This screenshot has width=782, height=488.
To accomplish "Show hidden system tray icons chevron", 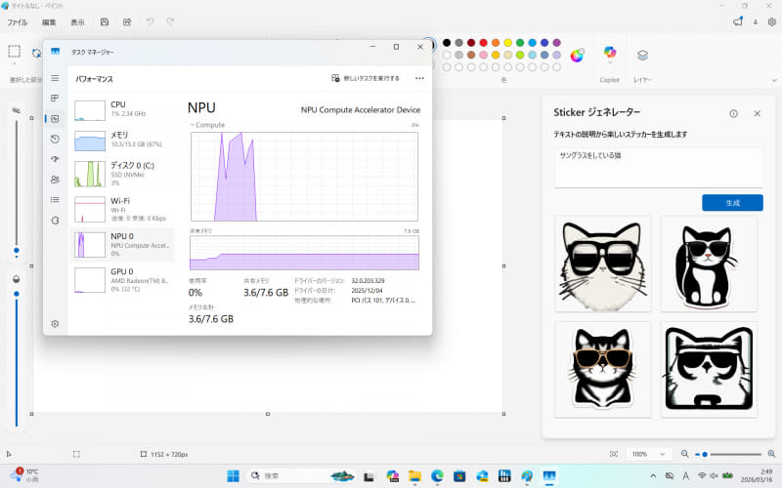I will click(x=653, y=476).
